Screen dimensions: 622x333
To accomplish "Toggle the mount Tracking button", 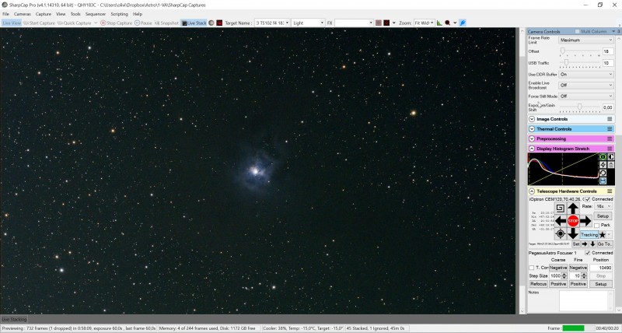I will click(x=589, y=234).
